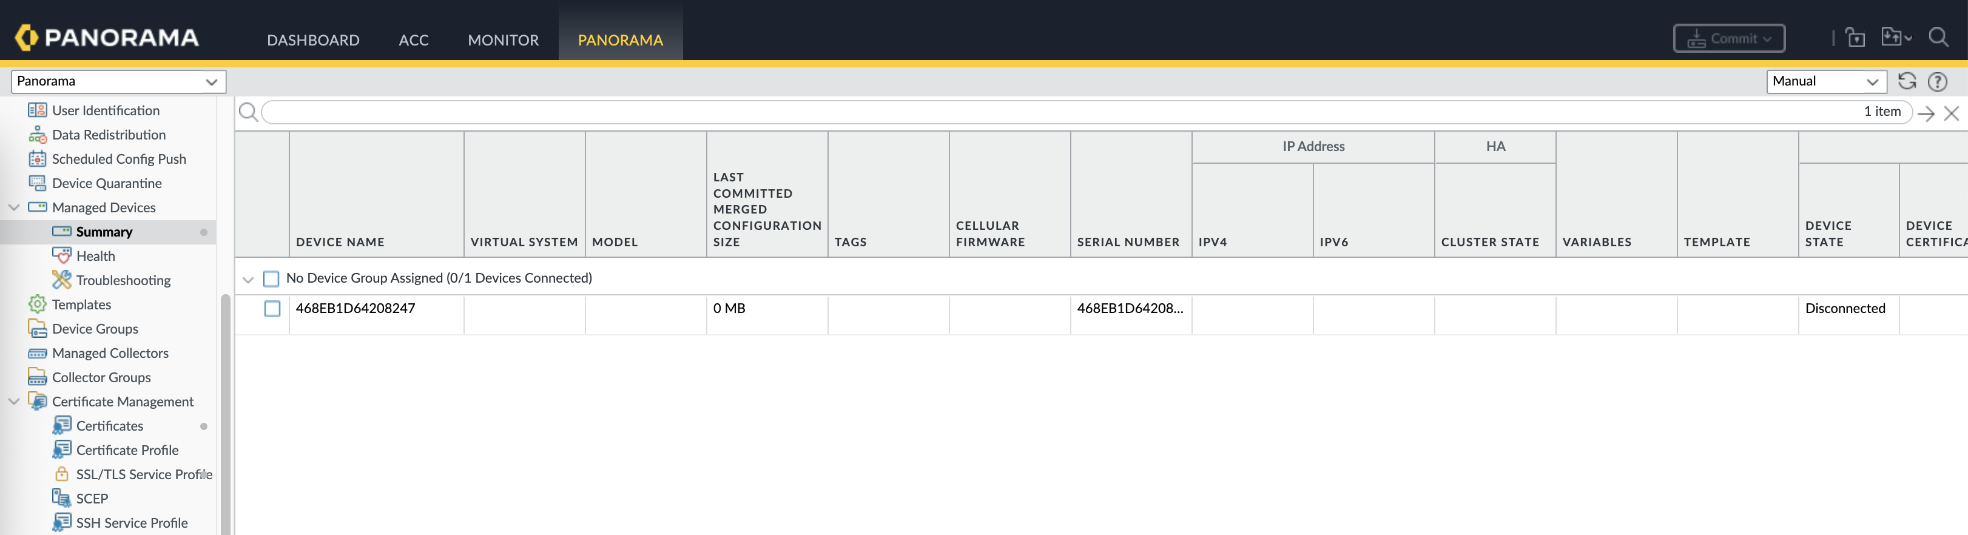Click the filter apply arrow icon

coord(1926,113)
